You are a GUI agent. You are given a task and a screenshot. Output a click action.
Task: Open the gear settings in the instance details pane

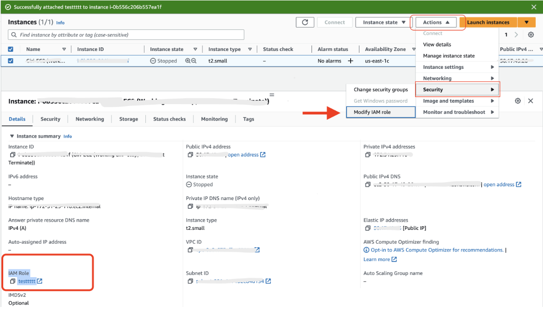coord(518,100)
